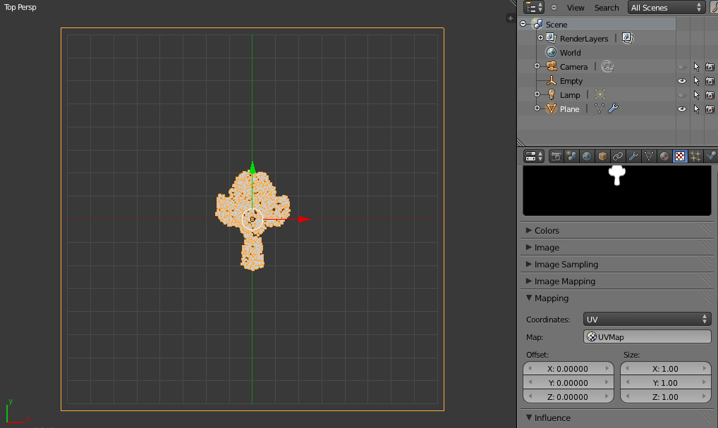The width and height of the screenshot is (718, 428).
Task: Collapse the Scene tree node
Action: tap(523, 24)
